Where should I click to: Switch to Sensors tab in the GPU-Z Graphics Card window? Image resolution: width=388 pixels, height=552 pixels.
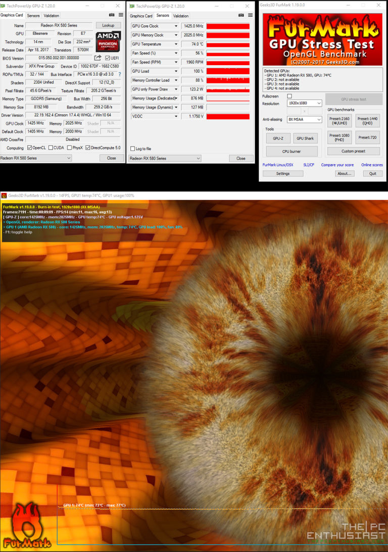33,16
